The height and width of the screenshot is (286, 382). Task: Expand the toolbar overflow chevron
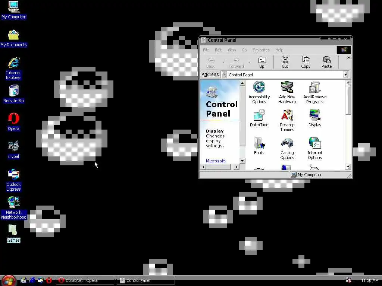pos(348,58)
